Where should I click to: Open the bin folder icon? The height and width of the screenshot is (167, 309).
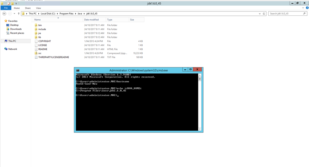click(x=36, y=25)
